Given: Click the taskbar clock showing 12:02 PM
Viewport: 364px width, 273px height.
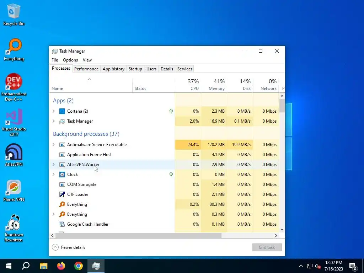Looking at the screenshot, I should coord(333,266).
